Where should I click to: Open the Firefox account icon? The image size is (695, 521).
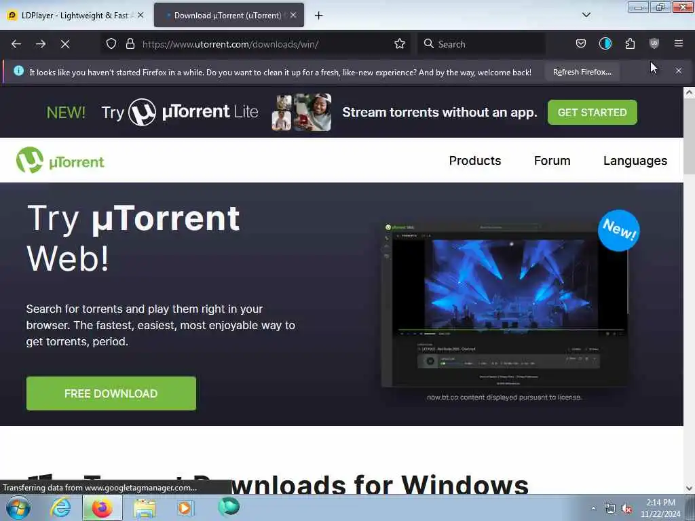coord(605,43)
